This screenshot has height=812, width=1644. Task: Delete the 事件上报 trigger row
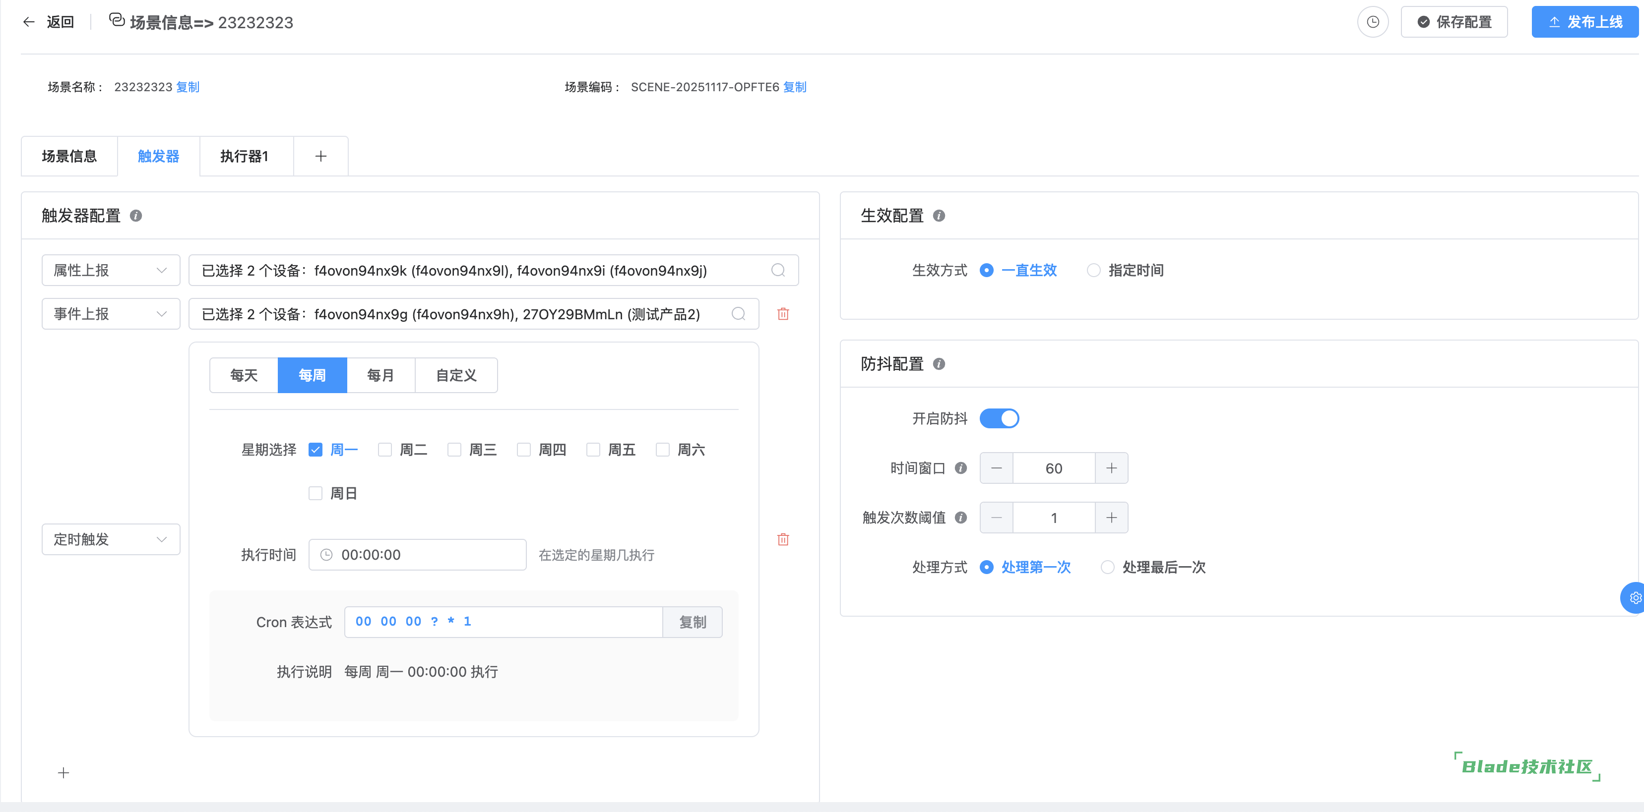click(x=783, y=314)
